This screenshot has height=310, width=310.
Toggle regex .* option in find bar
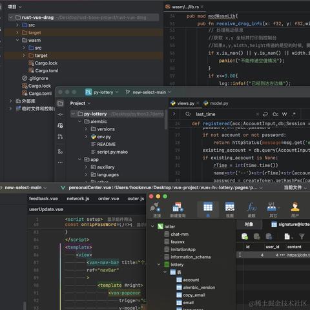coord(294,114)
